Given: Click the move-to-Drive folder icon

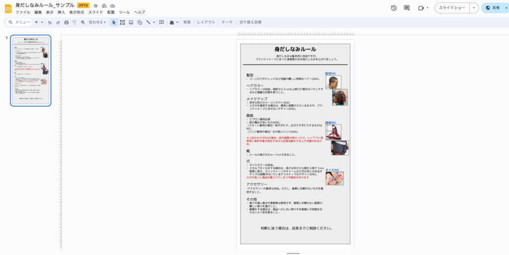Looking at the screenshot, I should click(x=104, y=6).
